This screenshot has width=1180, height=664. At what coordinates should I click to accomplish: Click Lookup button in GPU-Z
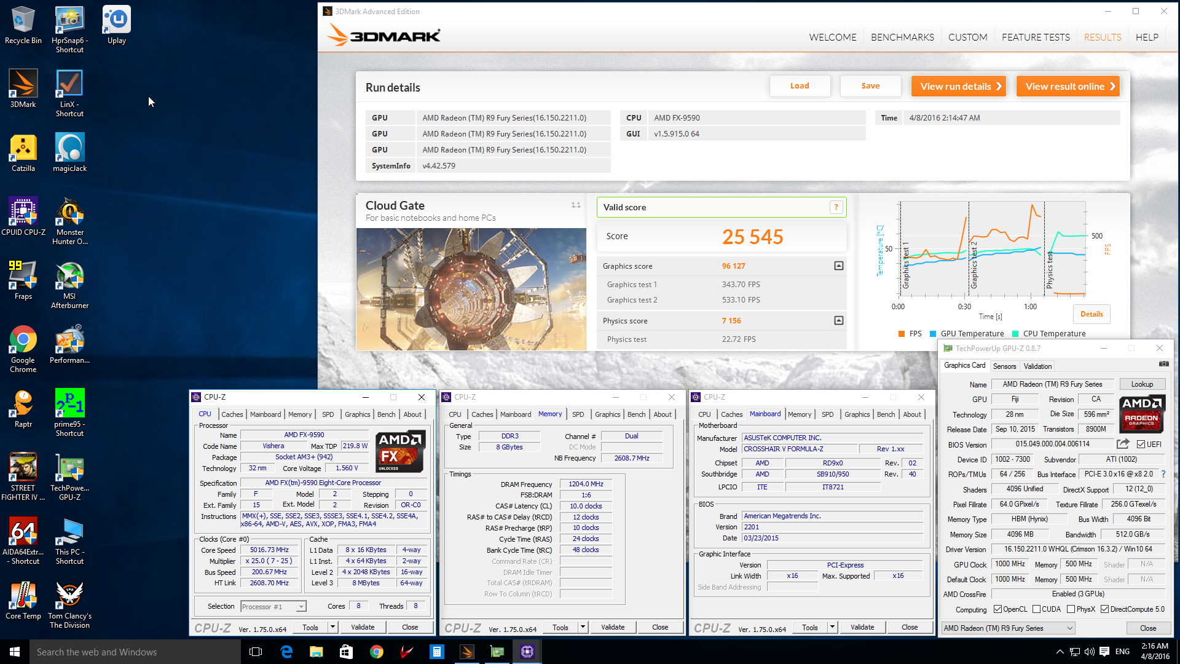(x=1142, y=384)
